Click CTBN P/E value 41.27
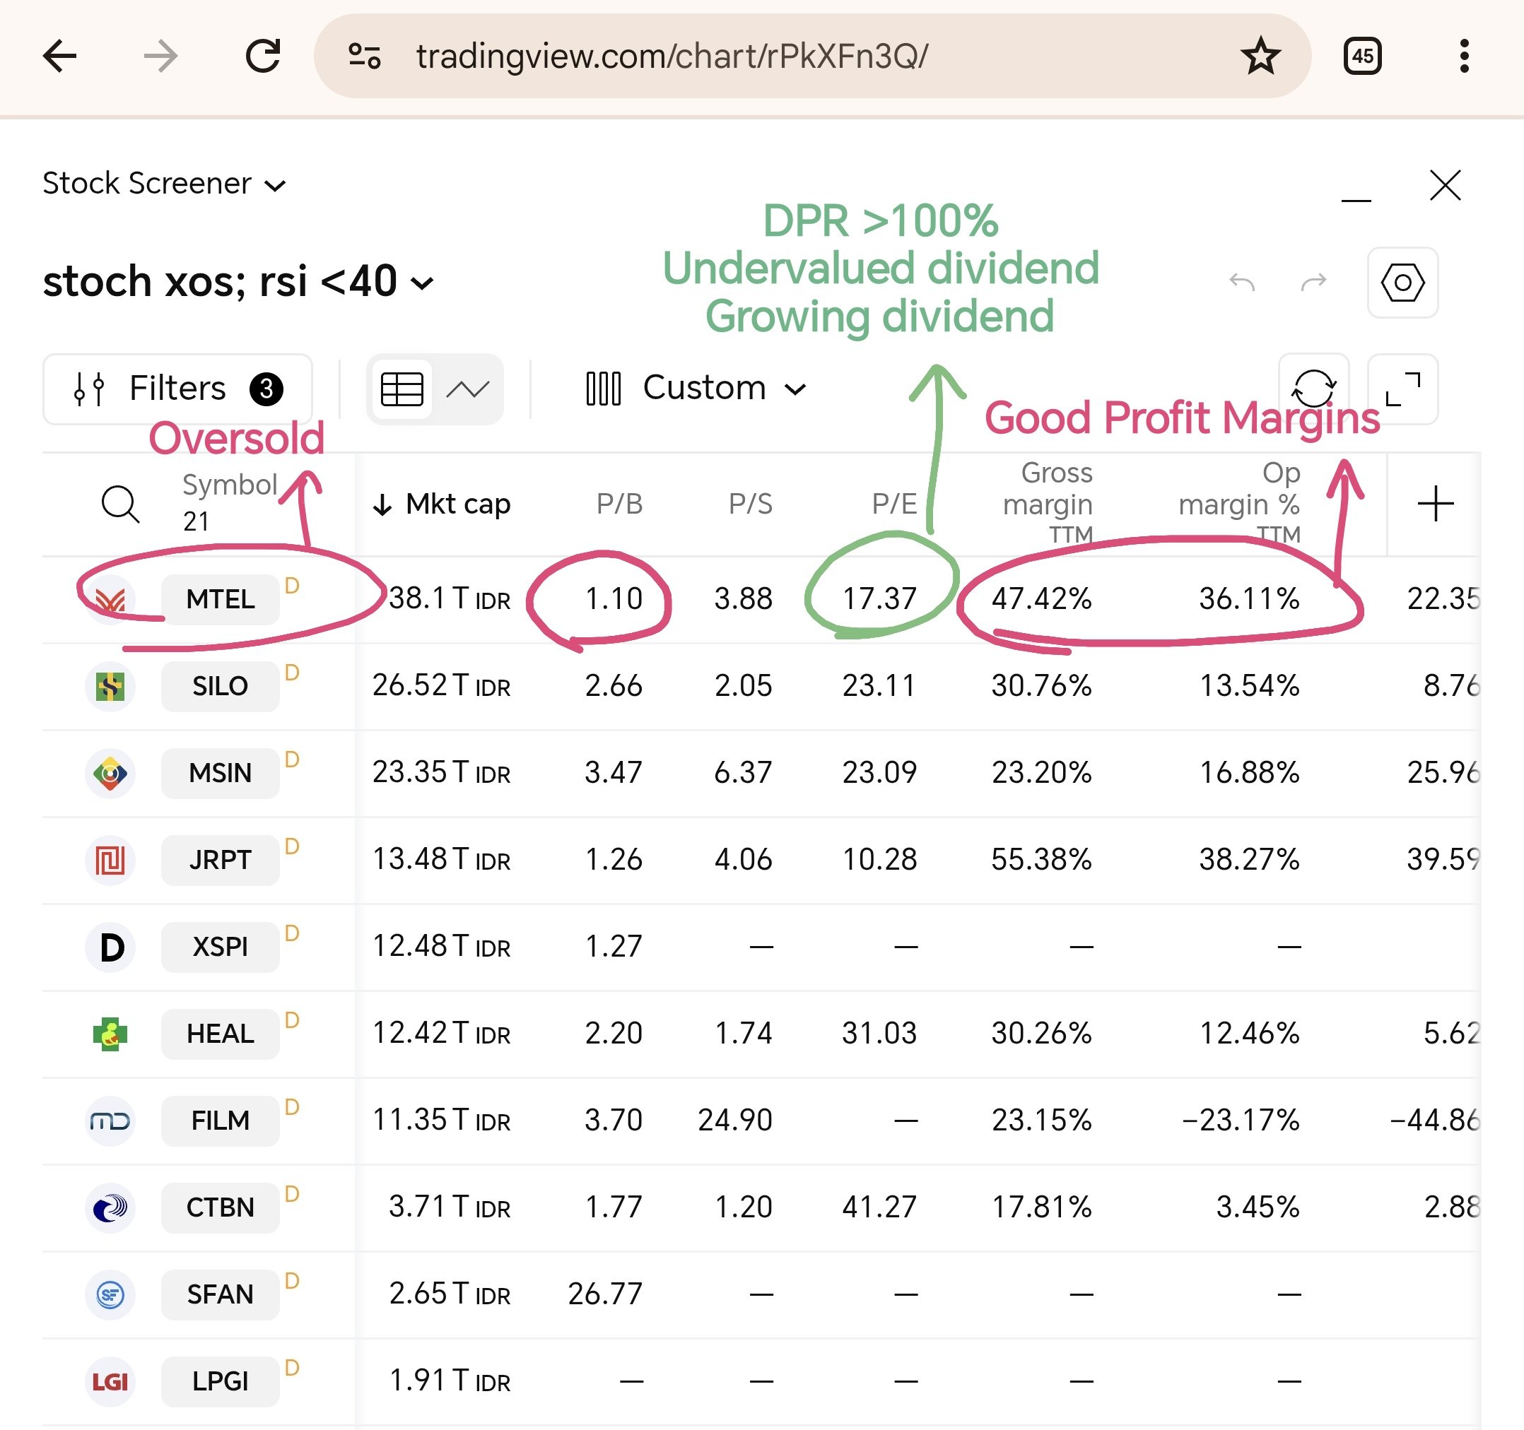This screenshot has width=1524, height=1430. 879,1207
